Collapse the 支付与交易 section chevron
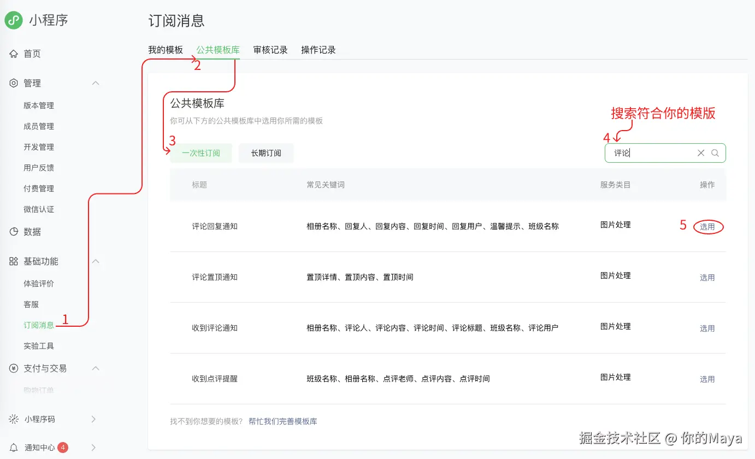This screenshot has width=755, height=459. pos(96,368)
